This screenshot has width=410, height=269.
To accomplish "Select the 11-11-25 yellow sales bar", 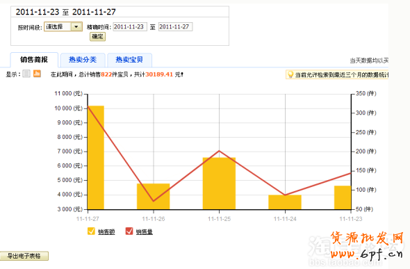I will coord(219,184).
